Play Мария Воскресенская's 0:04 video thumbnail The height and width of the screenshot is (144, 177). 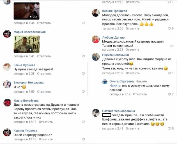tap(26, 44)
